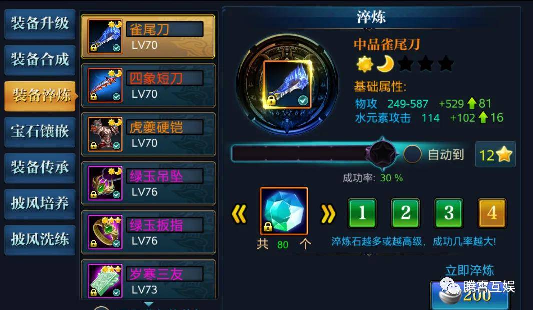
Task: Select the 雀尾刀 weapon icon in list
Action: pos(105,36)
